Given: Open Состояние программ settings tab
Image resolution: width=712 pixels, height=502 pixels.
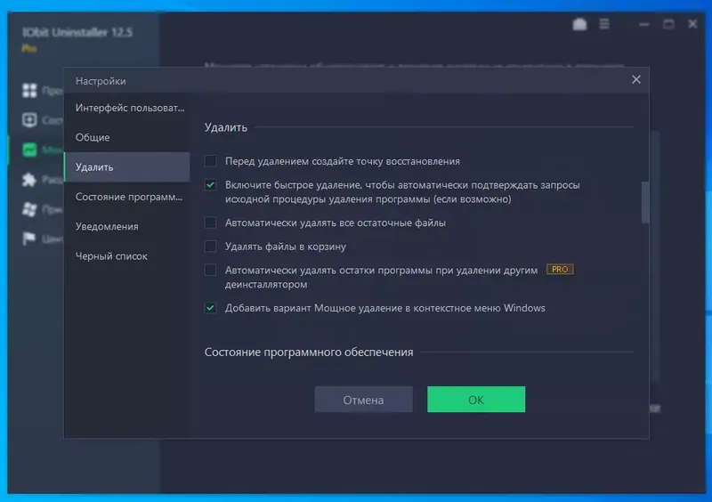Looking at the screenshot, I should click(x=127, y=197).
